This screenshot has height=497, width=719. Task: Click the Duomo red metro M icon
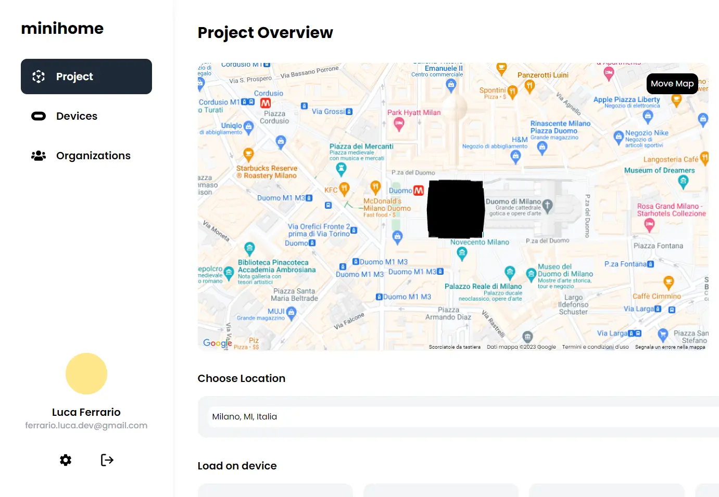pos(419,190)
